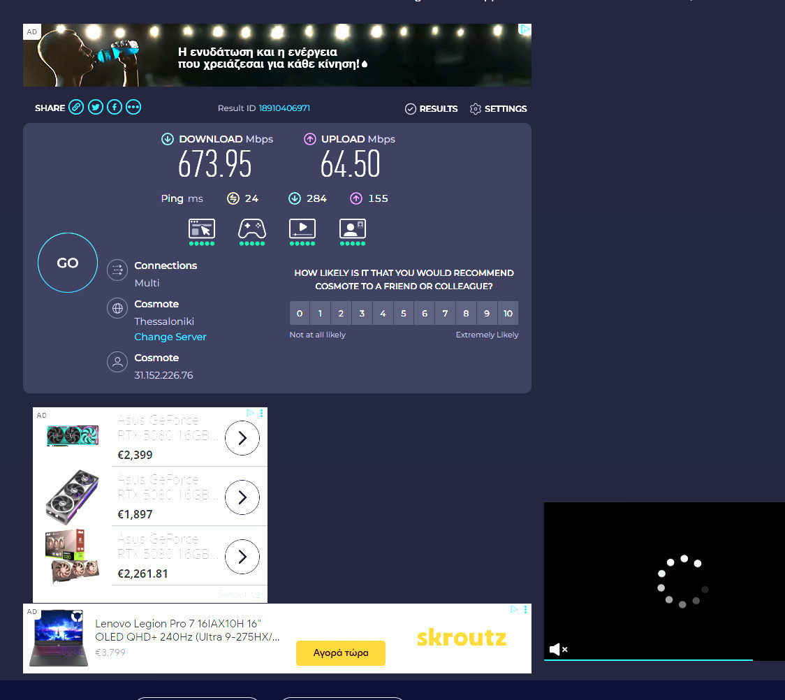This screenshot has height=700, width=785.
Task: Select rating 10 Extremely Likely
Action: 508,314
